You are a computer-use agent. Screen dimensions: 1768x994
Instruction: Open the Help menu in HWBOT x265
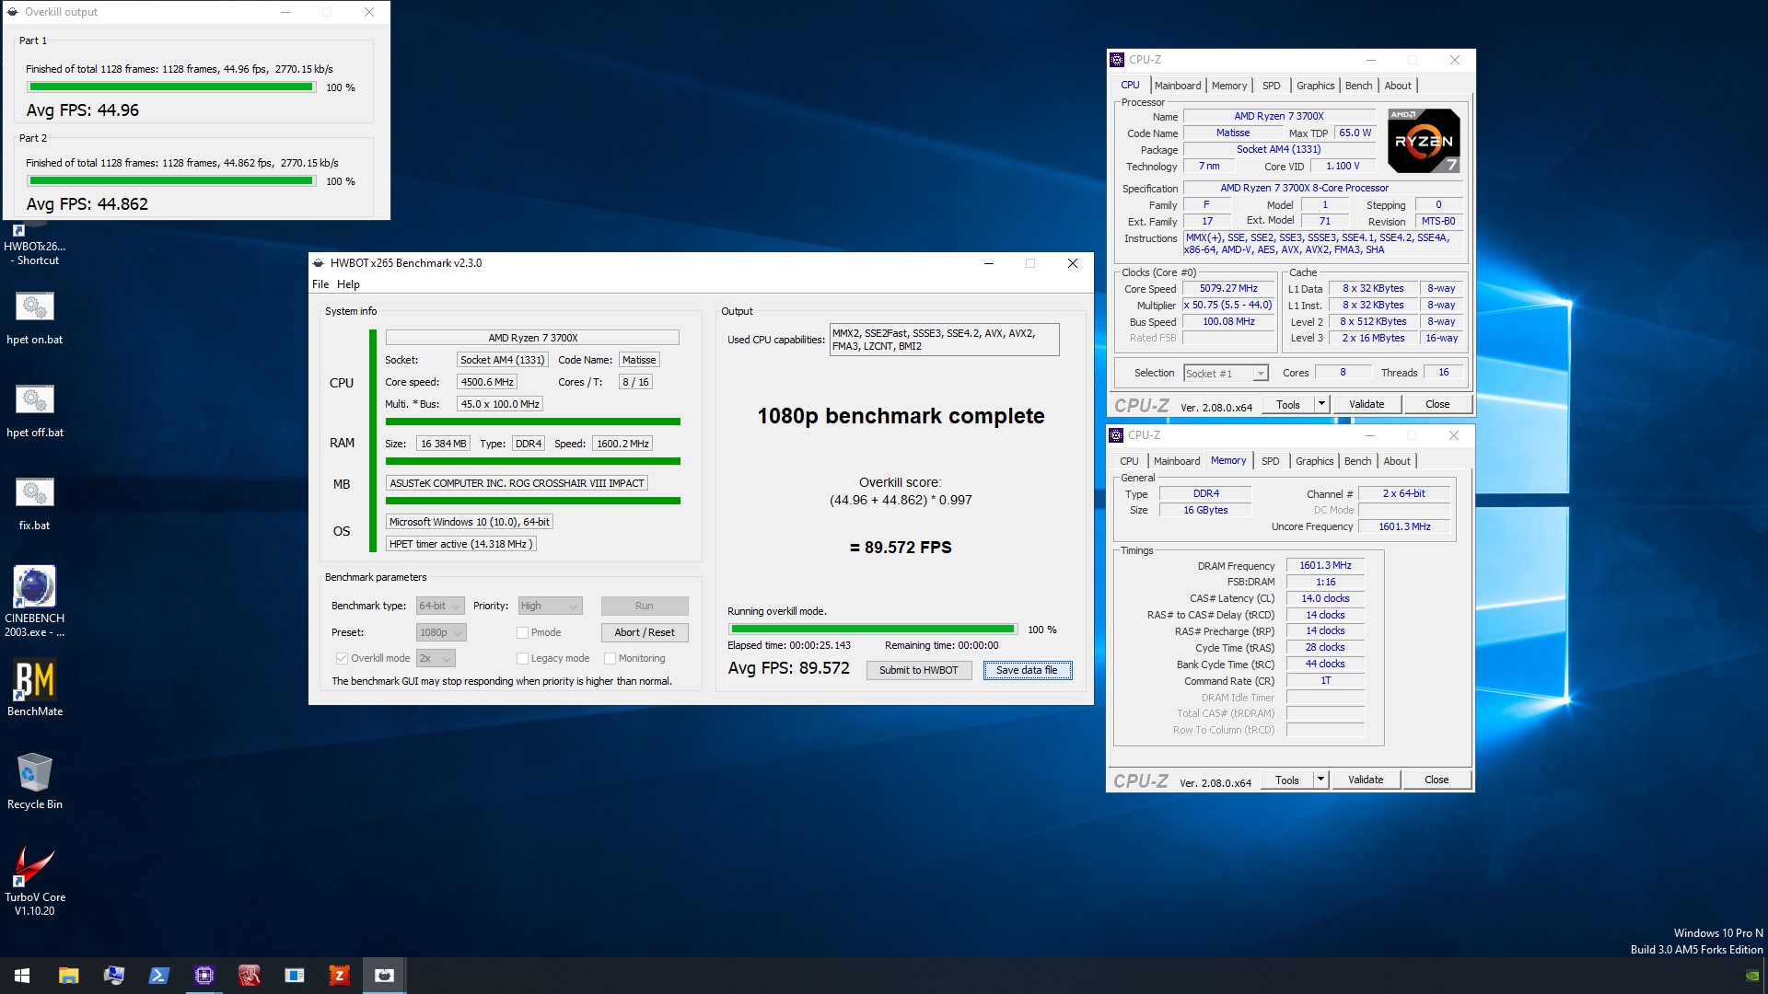click(x=348, y=284)
